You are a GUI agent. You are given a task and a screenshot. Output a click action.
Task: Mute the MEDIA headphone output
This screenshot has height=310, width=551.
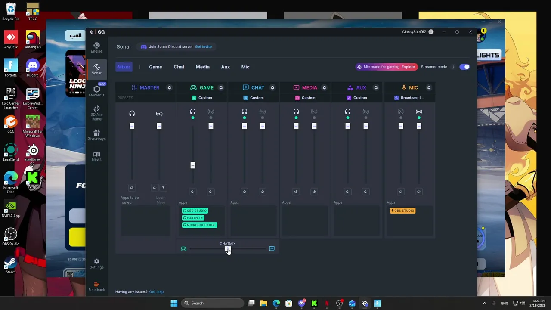point(296,192)
